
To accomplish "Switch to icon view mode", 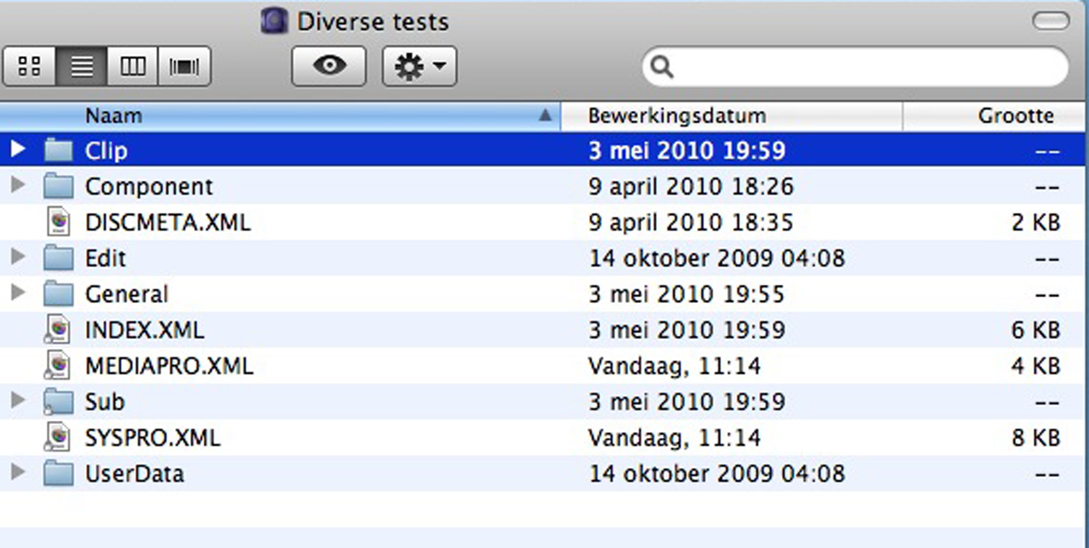I will [x=29, y=66].
